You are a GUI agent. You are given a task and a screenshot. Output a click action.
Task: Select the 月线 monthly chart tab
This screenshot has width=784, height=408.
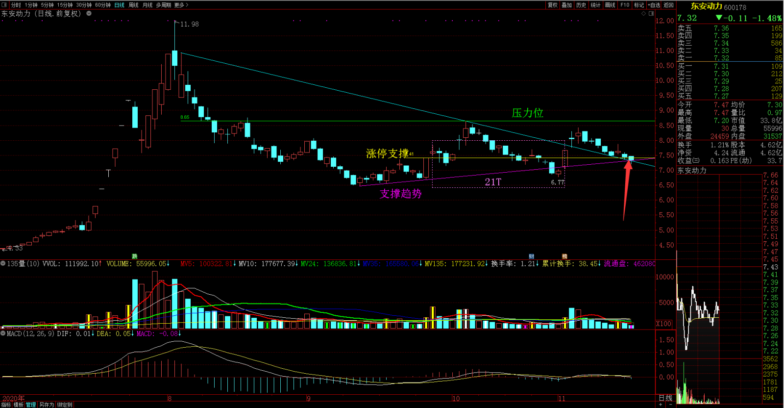tap(147, 5)
